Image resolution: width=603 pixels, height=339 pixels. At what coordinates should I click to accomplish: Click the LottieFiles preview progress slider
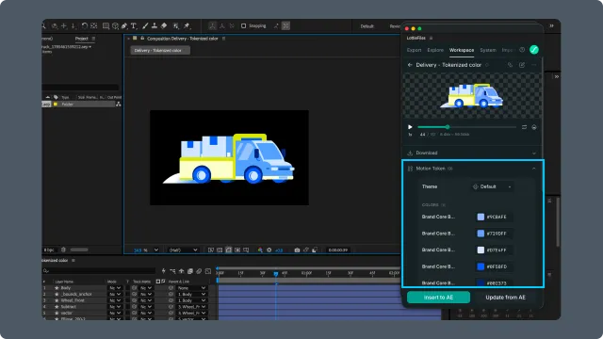coord(467,127)
